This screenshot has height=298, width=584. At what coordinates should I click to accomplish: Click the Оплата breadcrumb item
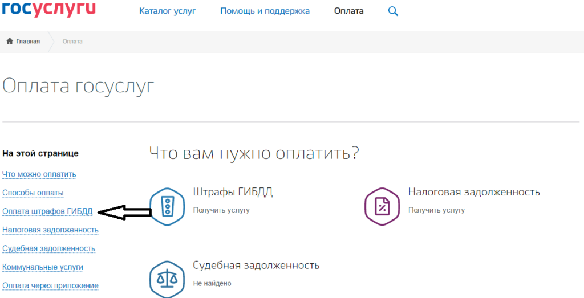72,42
